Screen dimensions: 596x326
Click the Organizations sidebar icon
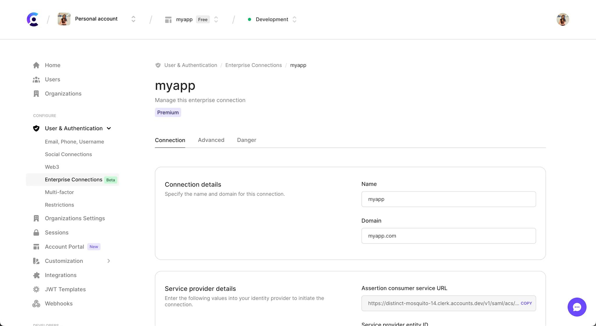[36, 93]
